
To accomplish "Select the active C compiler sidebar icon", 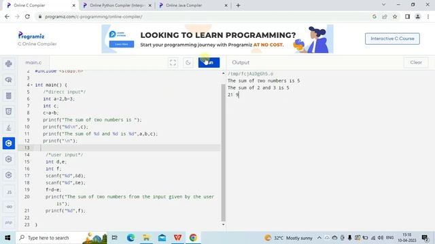I will coord(9,143).
